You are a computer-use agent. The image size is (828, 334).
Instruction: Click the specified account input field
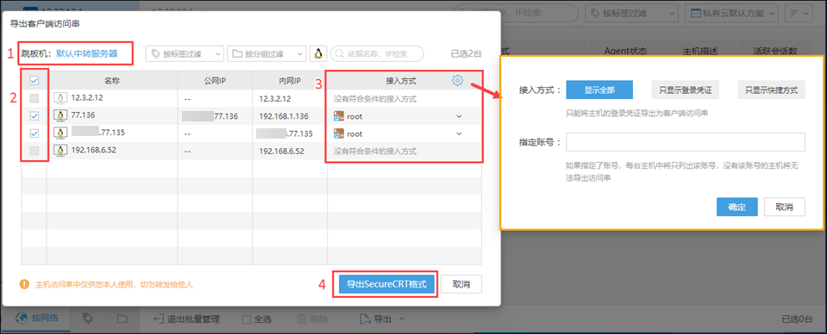pos(686,142)
